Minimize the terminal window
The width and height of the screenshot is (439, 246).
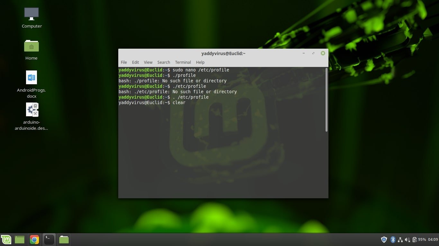(x=304, y=53)
